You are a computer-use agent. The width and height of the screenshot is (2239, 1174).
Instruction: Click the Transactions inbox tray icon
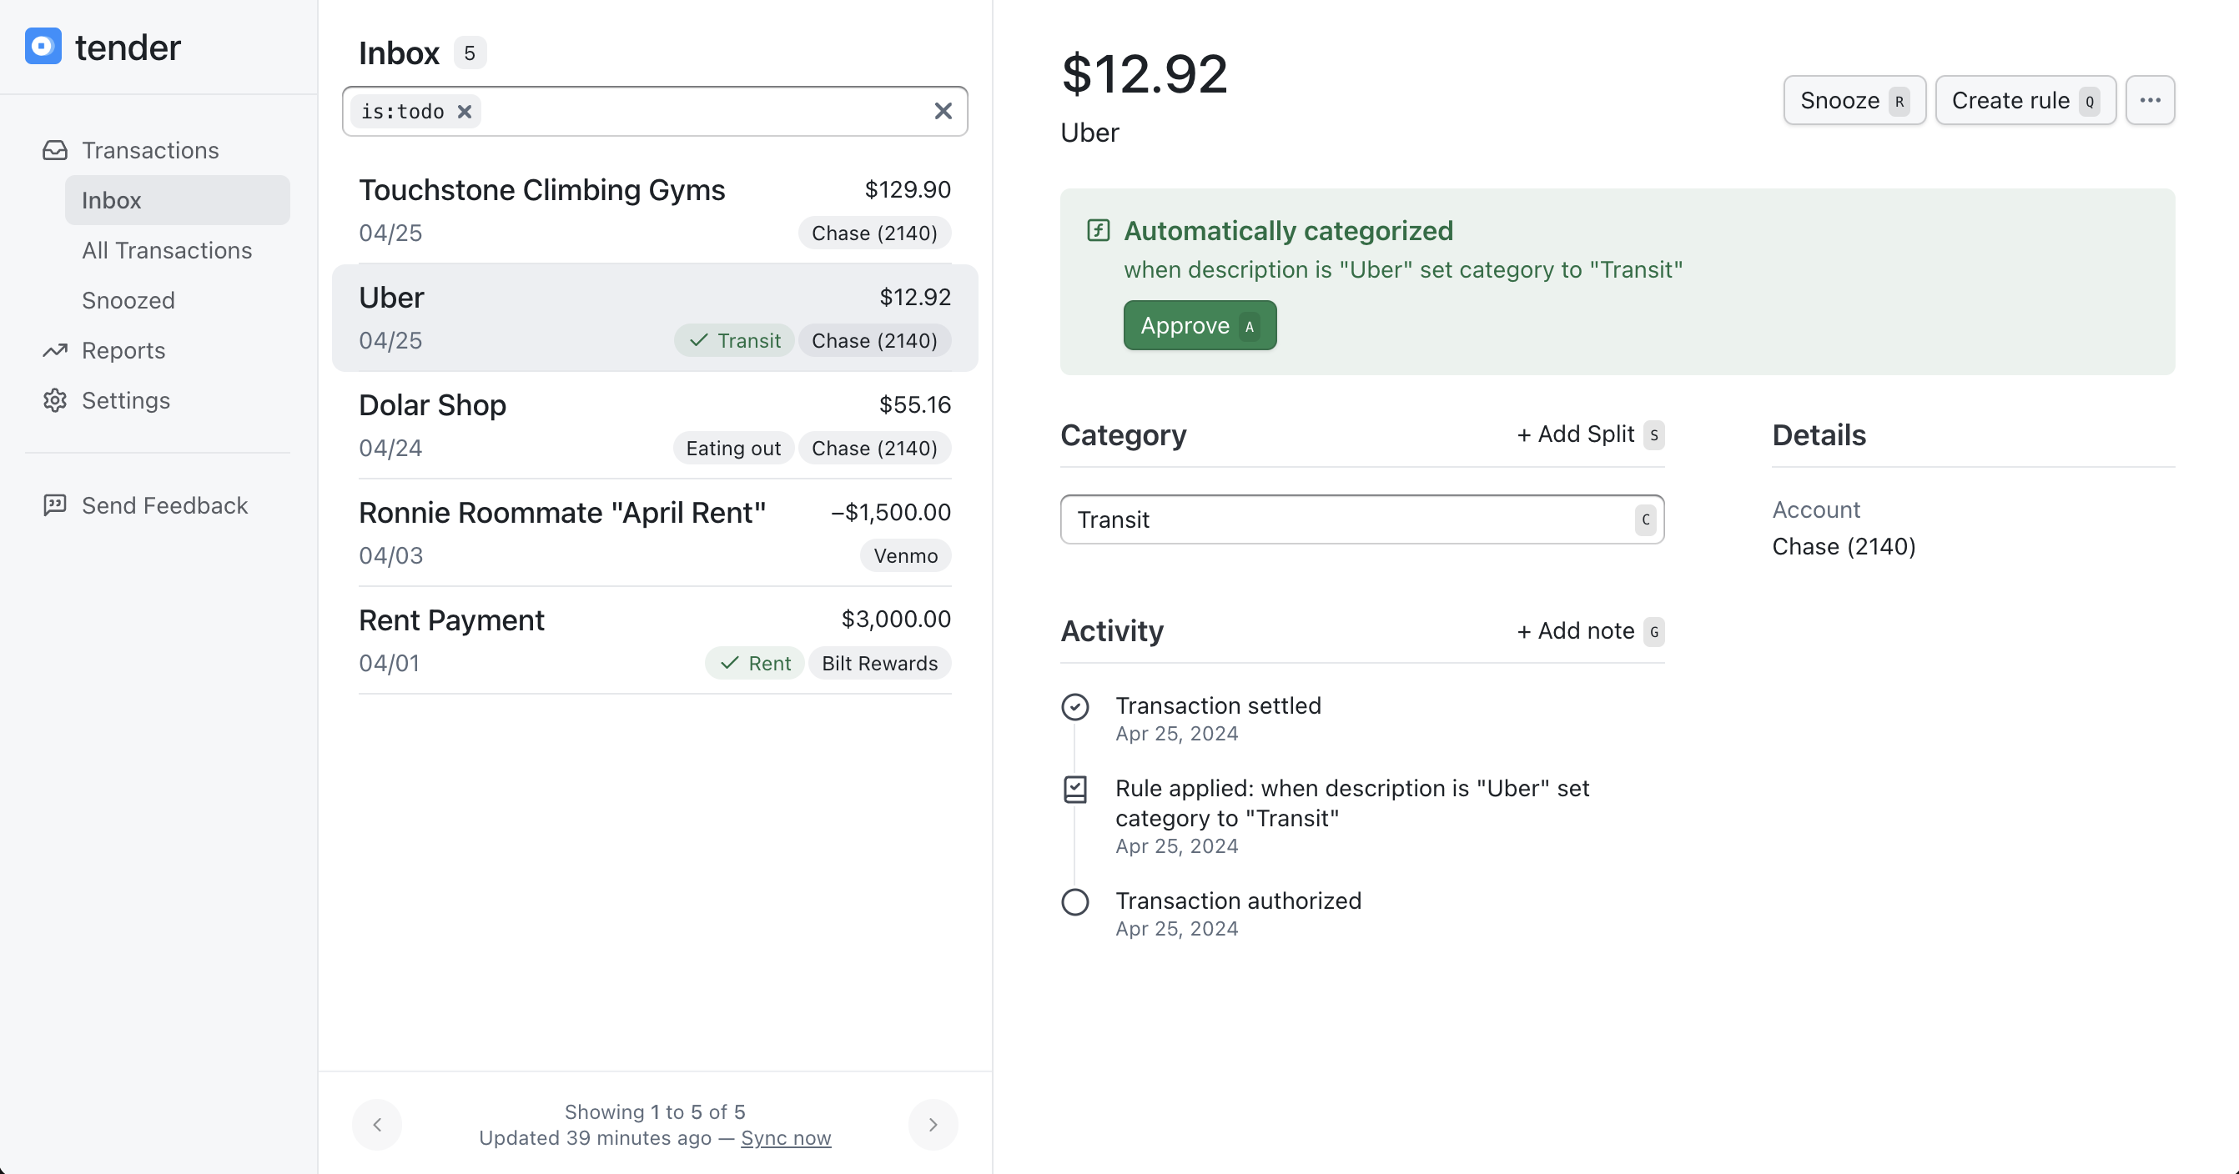pos(55,150)
